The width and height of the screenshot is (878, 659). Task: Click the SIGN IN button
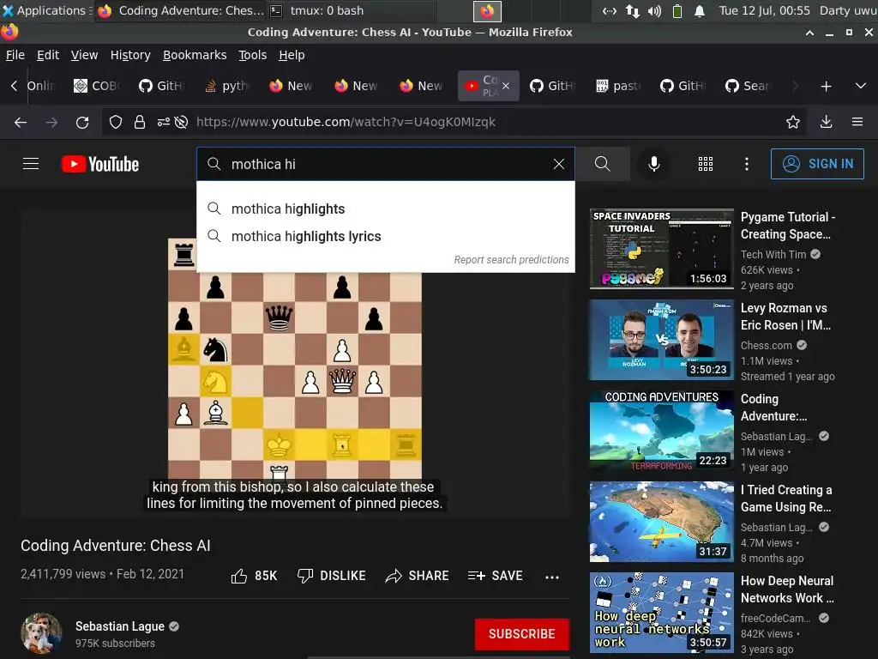(x=817, y=164)
